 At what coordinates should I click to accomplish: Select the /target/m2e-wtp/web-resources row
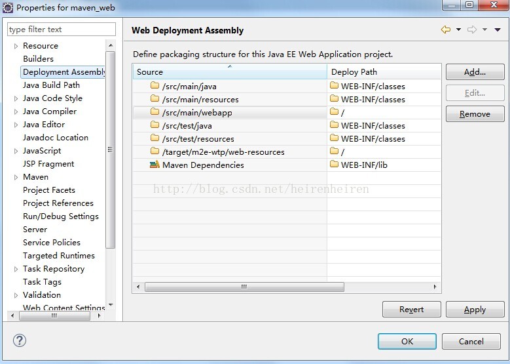[x=230, y=152]
